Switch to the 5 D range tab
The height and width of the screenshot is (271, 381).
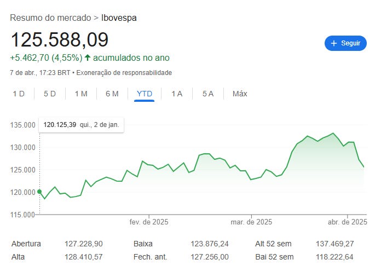coord(50,94)
